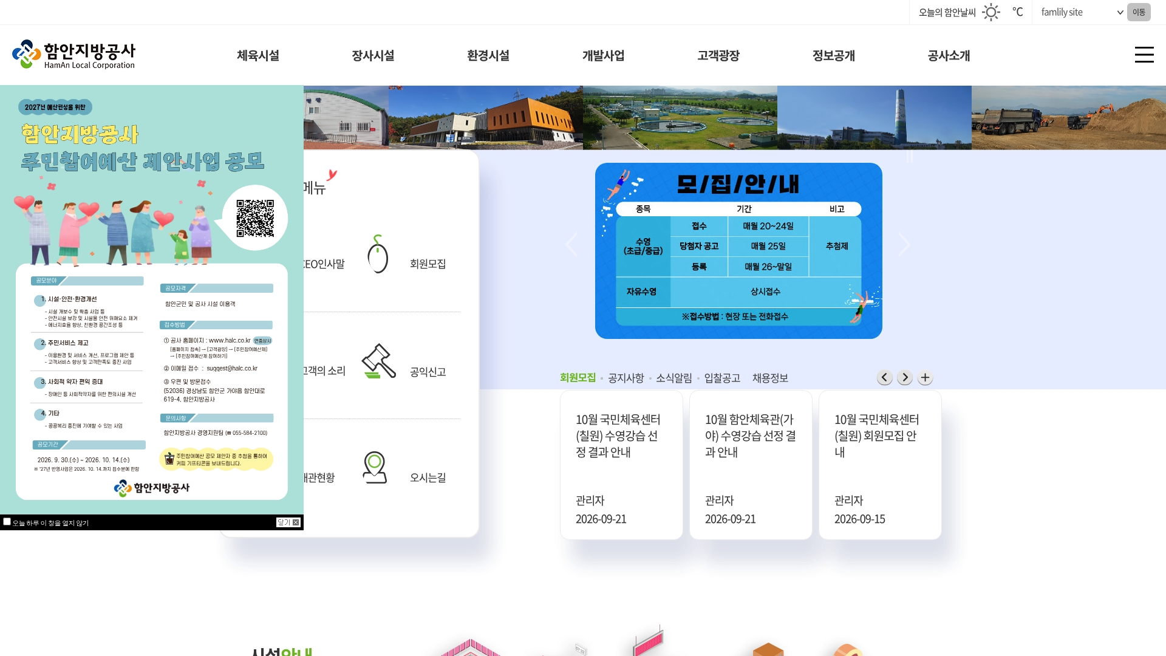Select the 입찰공고 tab
Viewport: 1166px width, 656px height.
tap(722, 378)
